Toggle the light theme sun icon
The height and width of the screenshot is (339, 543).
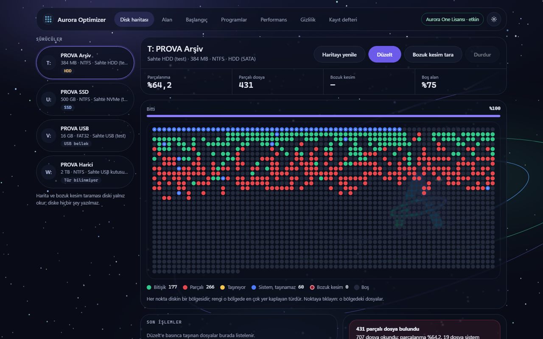pos(494,19)
